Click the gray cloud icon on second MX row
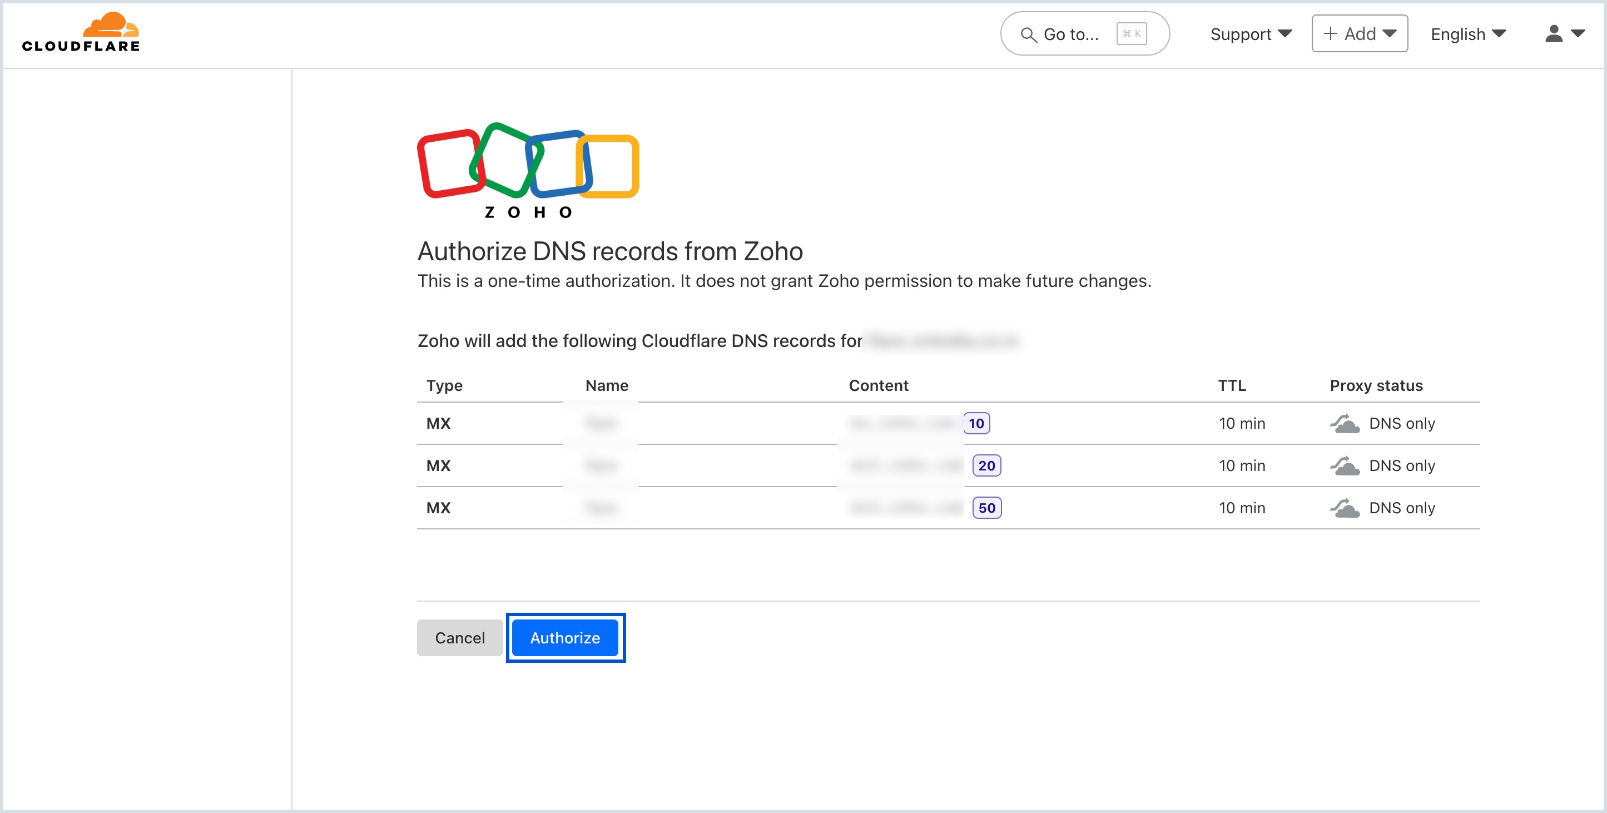 [x=1346, y=465]
